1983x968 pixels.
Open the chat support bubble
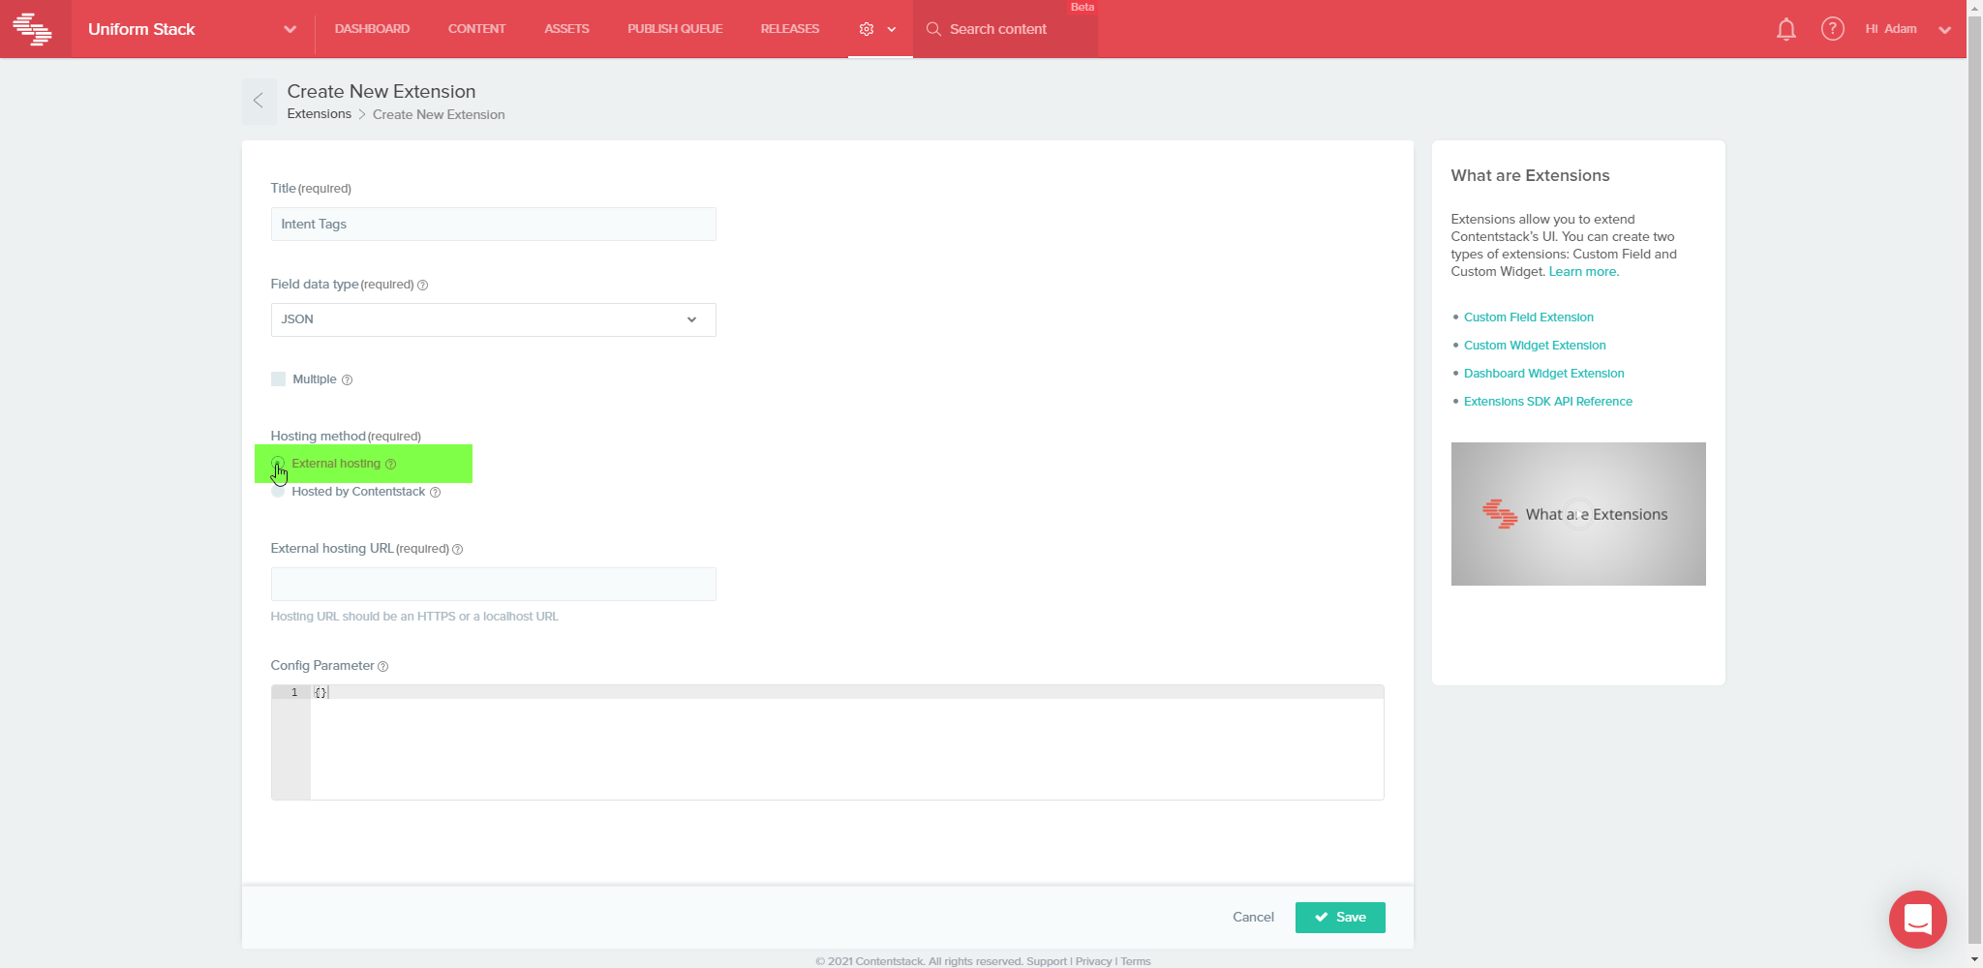coord(1917,919)
